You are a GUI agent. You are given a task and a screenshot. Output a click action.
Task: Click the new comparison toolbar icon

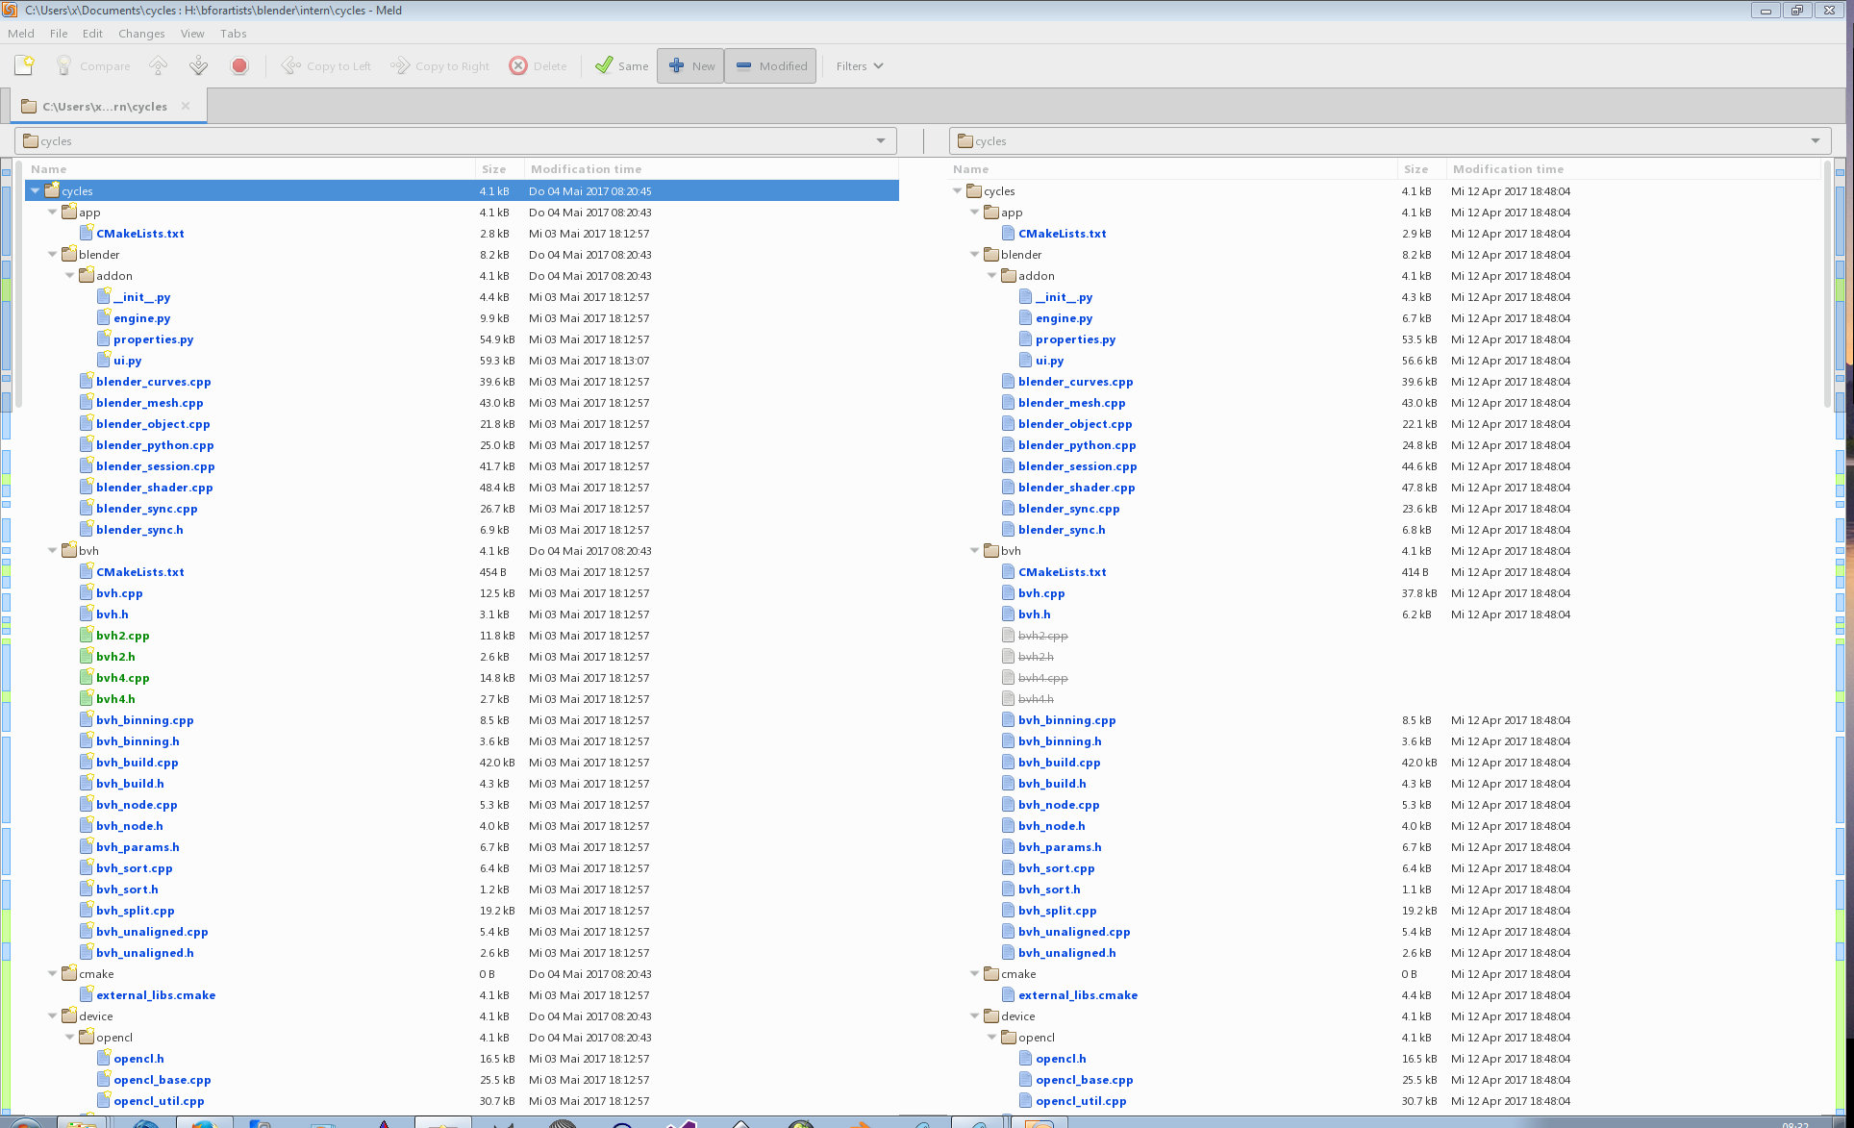click(x=24, y=65)
